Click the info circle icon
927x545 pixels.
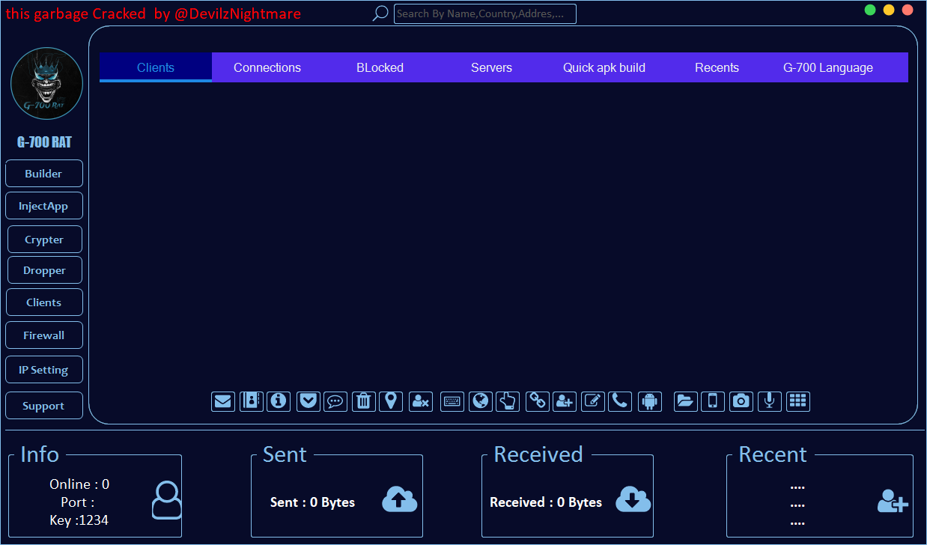pyautogui.click(x=279, y=401)
